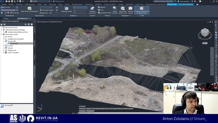Image resolution: width=218 pixels, height=123 pixels.
Task: Switch to the Облако точек contextual tab
Action: (x=172, y=4)
